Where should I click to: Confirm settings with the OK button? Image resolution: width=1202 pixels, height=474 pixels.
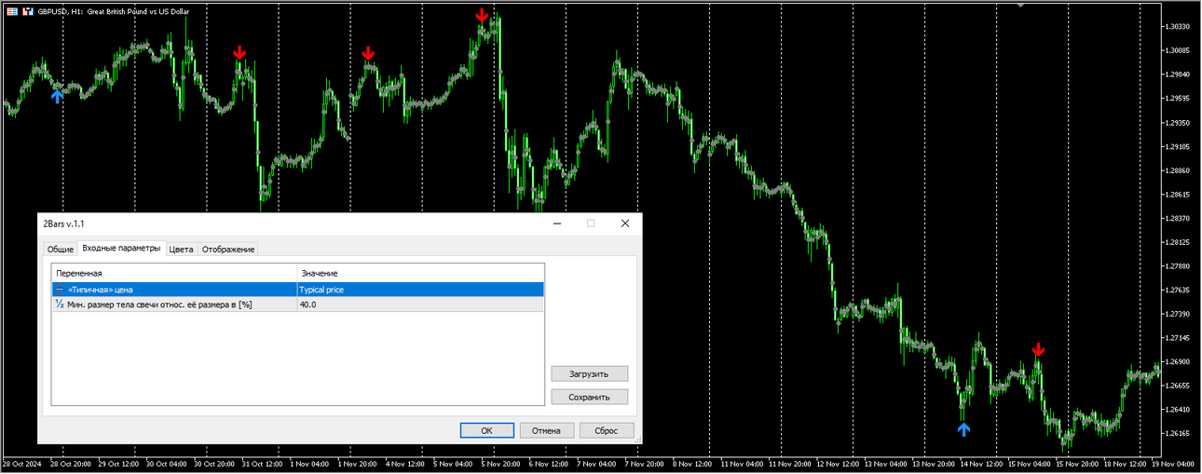point(486,430)
